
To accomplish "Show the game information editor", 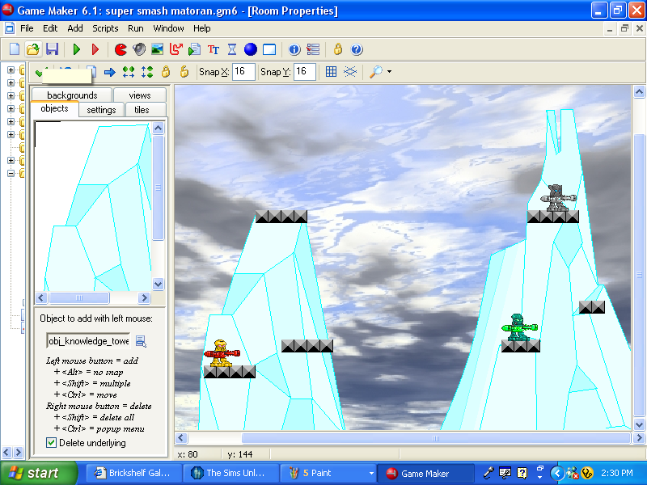I will [293, 48].
